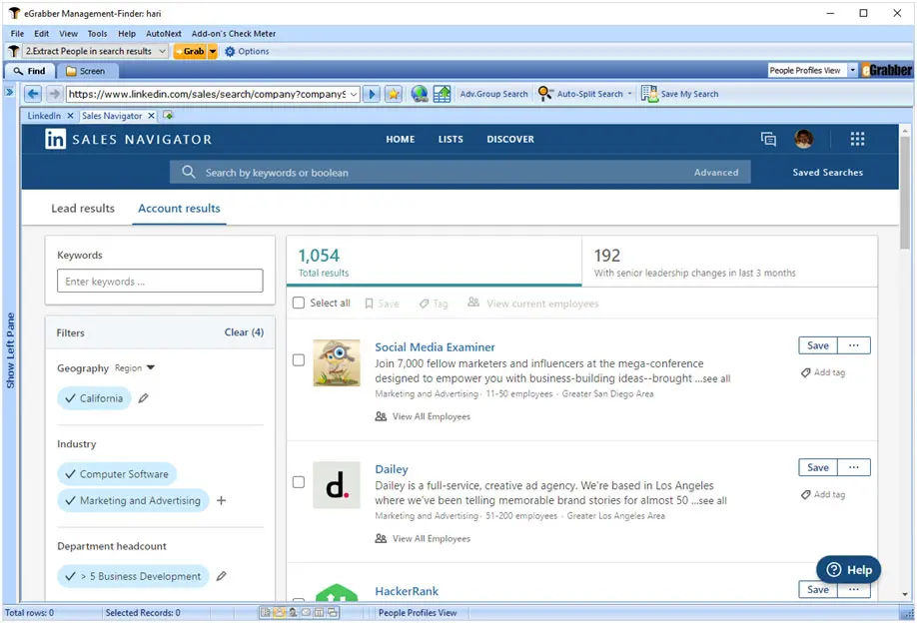The width and height of the screenshot is (917, 623).
Task: Click the magnifier icon in search bar
Action: (189, 172)
